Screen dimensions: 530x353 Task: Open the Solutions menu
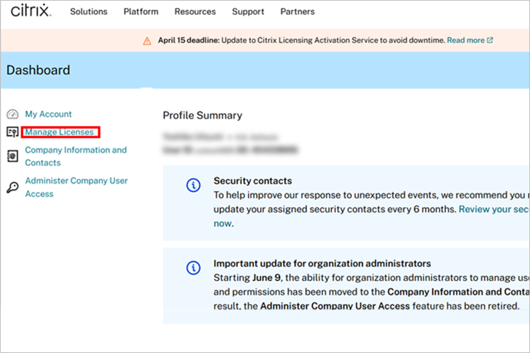(x=88, y=12)
